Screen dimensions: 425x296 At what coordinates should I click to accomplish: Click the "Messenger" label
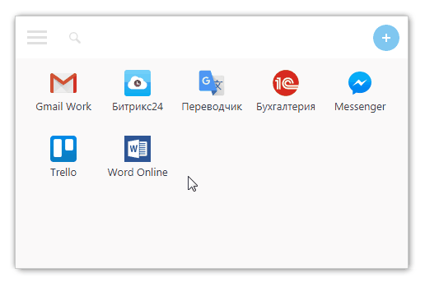[360, 107]
